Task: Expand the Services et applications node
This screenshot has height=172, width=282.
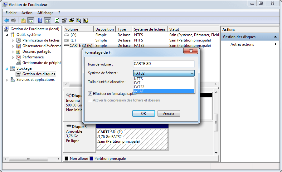Action: (x=7, y=80)
